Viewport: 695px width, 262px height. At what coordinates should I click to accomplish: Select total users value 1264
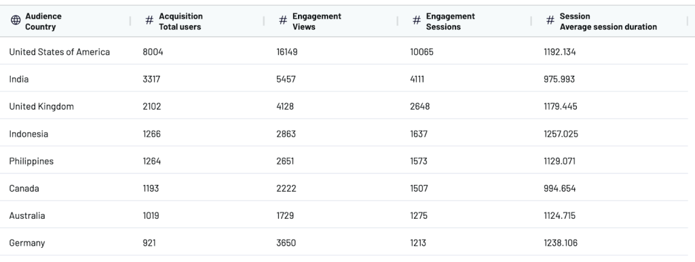coord(151,161)
